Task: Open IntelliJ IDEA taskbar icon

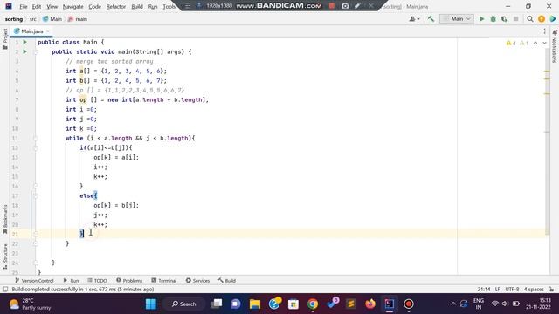Action: tap(389, 304)
